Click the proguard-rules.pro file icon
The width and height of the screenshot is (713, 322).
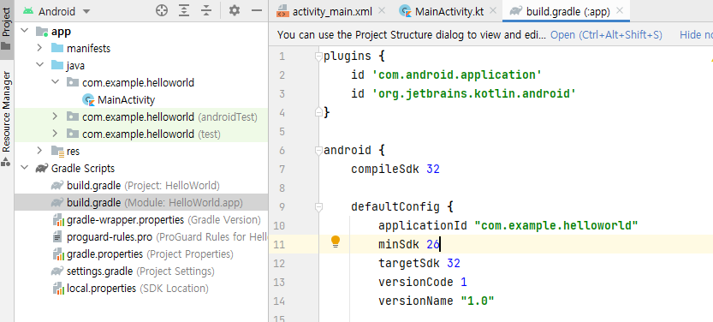tap(57, 237)
